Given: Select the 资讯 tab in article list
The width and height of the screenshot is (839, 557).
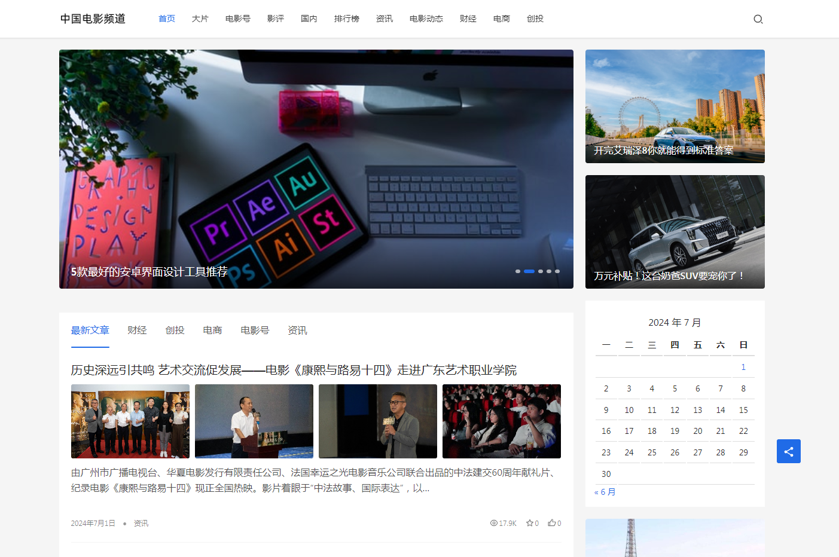Looking at the screenshot, I should click(x=297, y=330).
